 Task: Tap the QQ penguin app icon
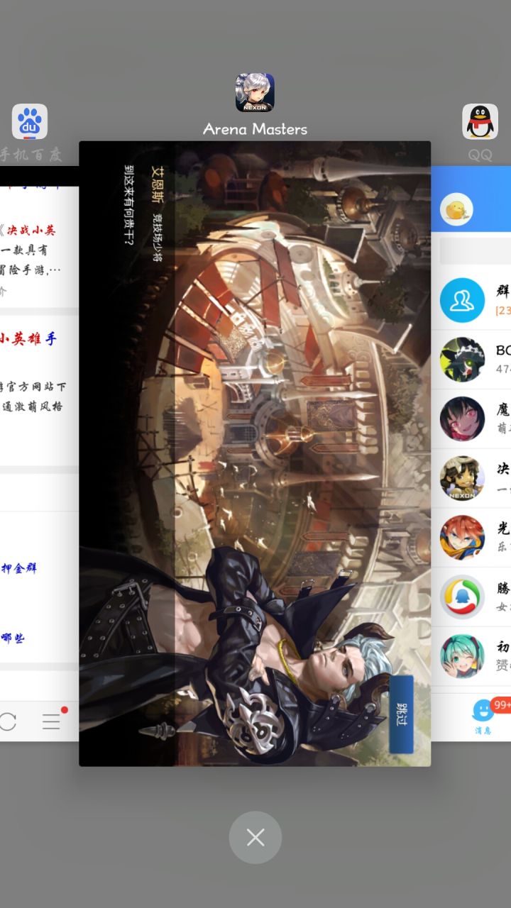(480, 122)
